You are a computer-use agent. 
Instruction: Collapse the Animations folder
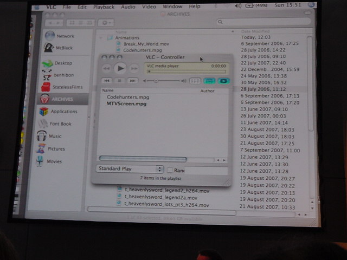pos(101,38)
